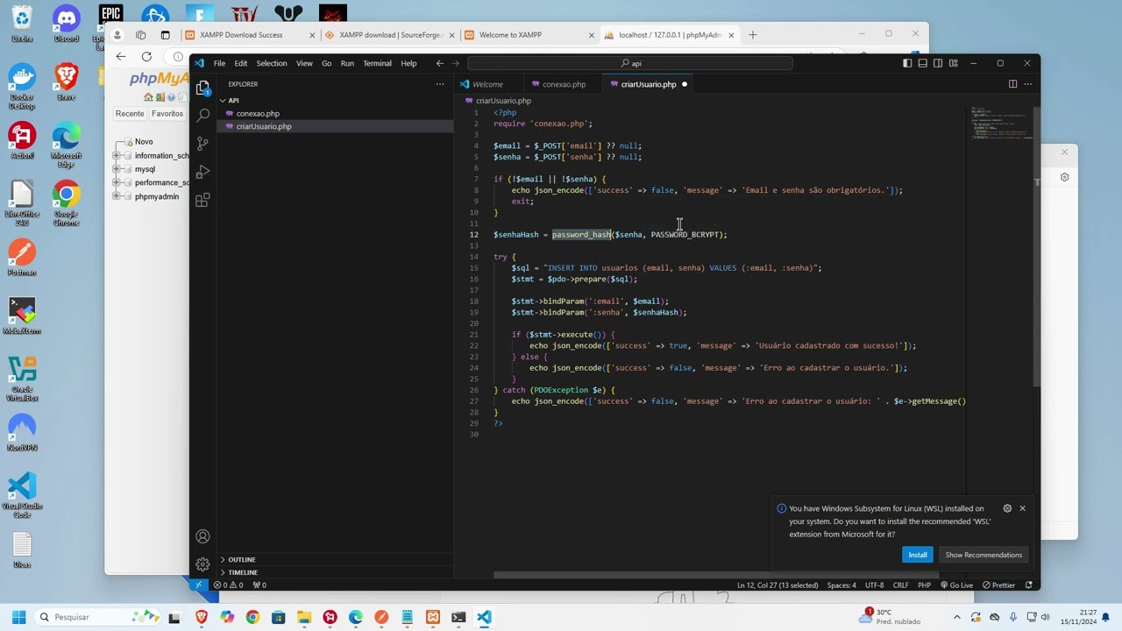Open a new browser tab with plus

[x=752, y=35]
